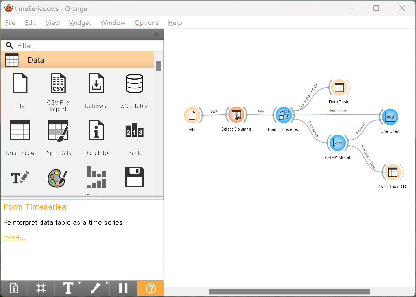Click the 'Forecast → Data' link label
This screenshot has height=297, width=416.
coord(368,157)
